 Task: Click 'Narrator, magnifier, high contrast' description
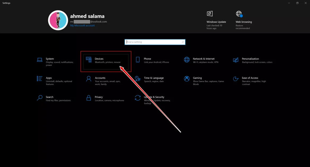coord(254,83)
